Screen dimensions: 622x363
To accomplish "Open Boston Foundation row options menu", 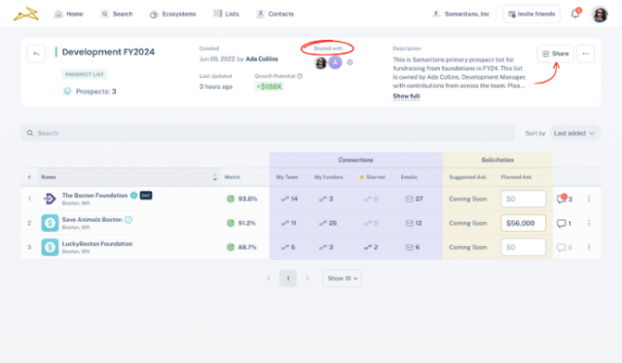I will pyautogui.click(x=590, y=199).
